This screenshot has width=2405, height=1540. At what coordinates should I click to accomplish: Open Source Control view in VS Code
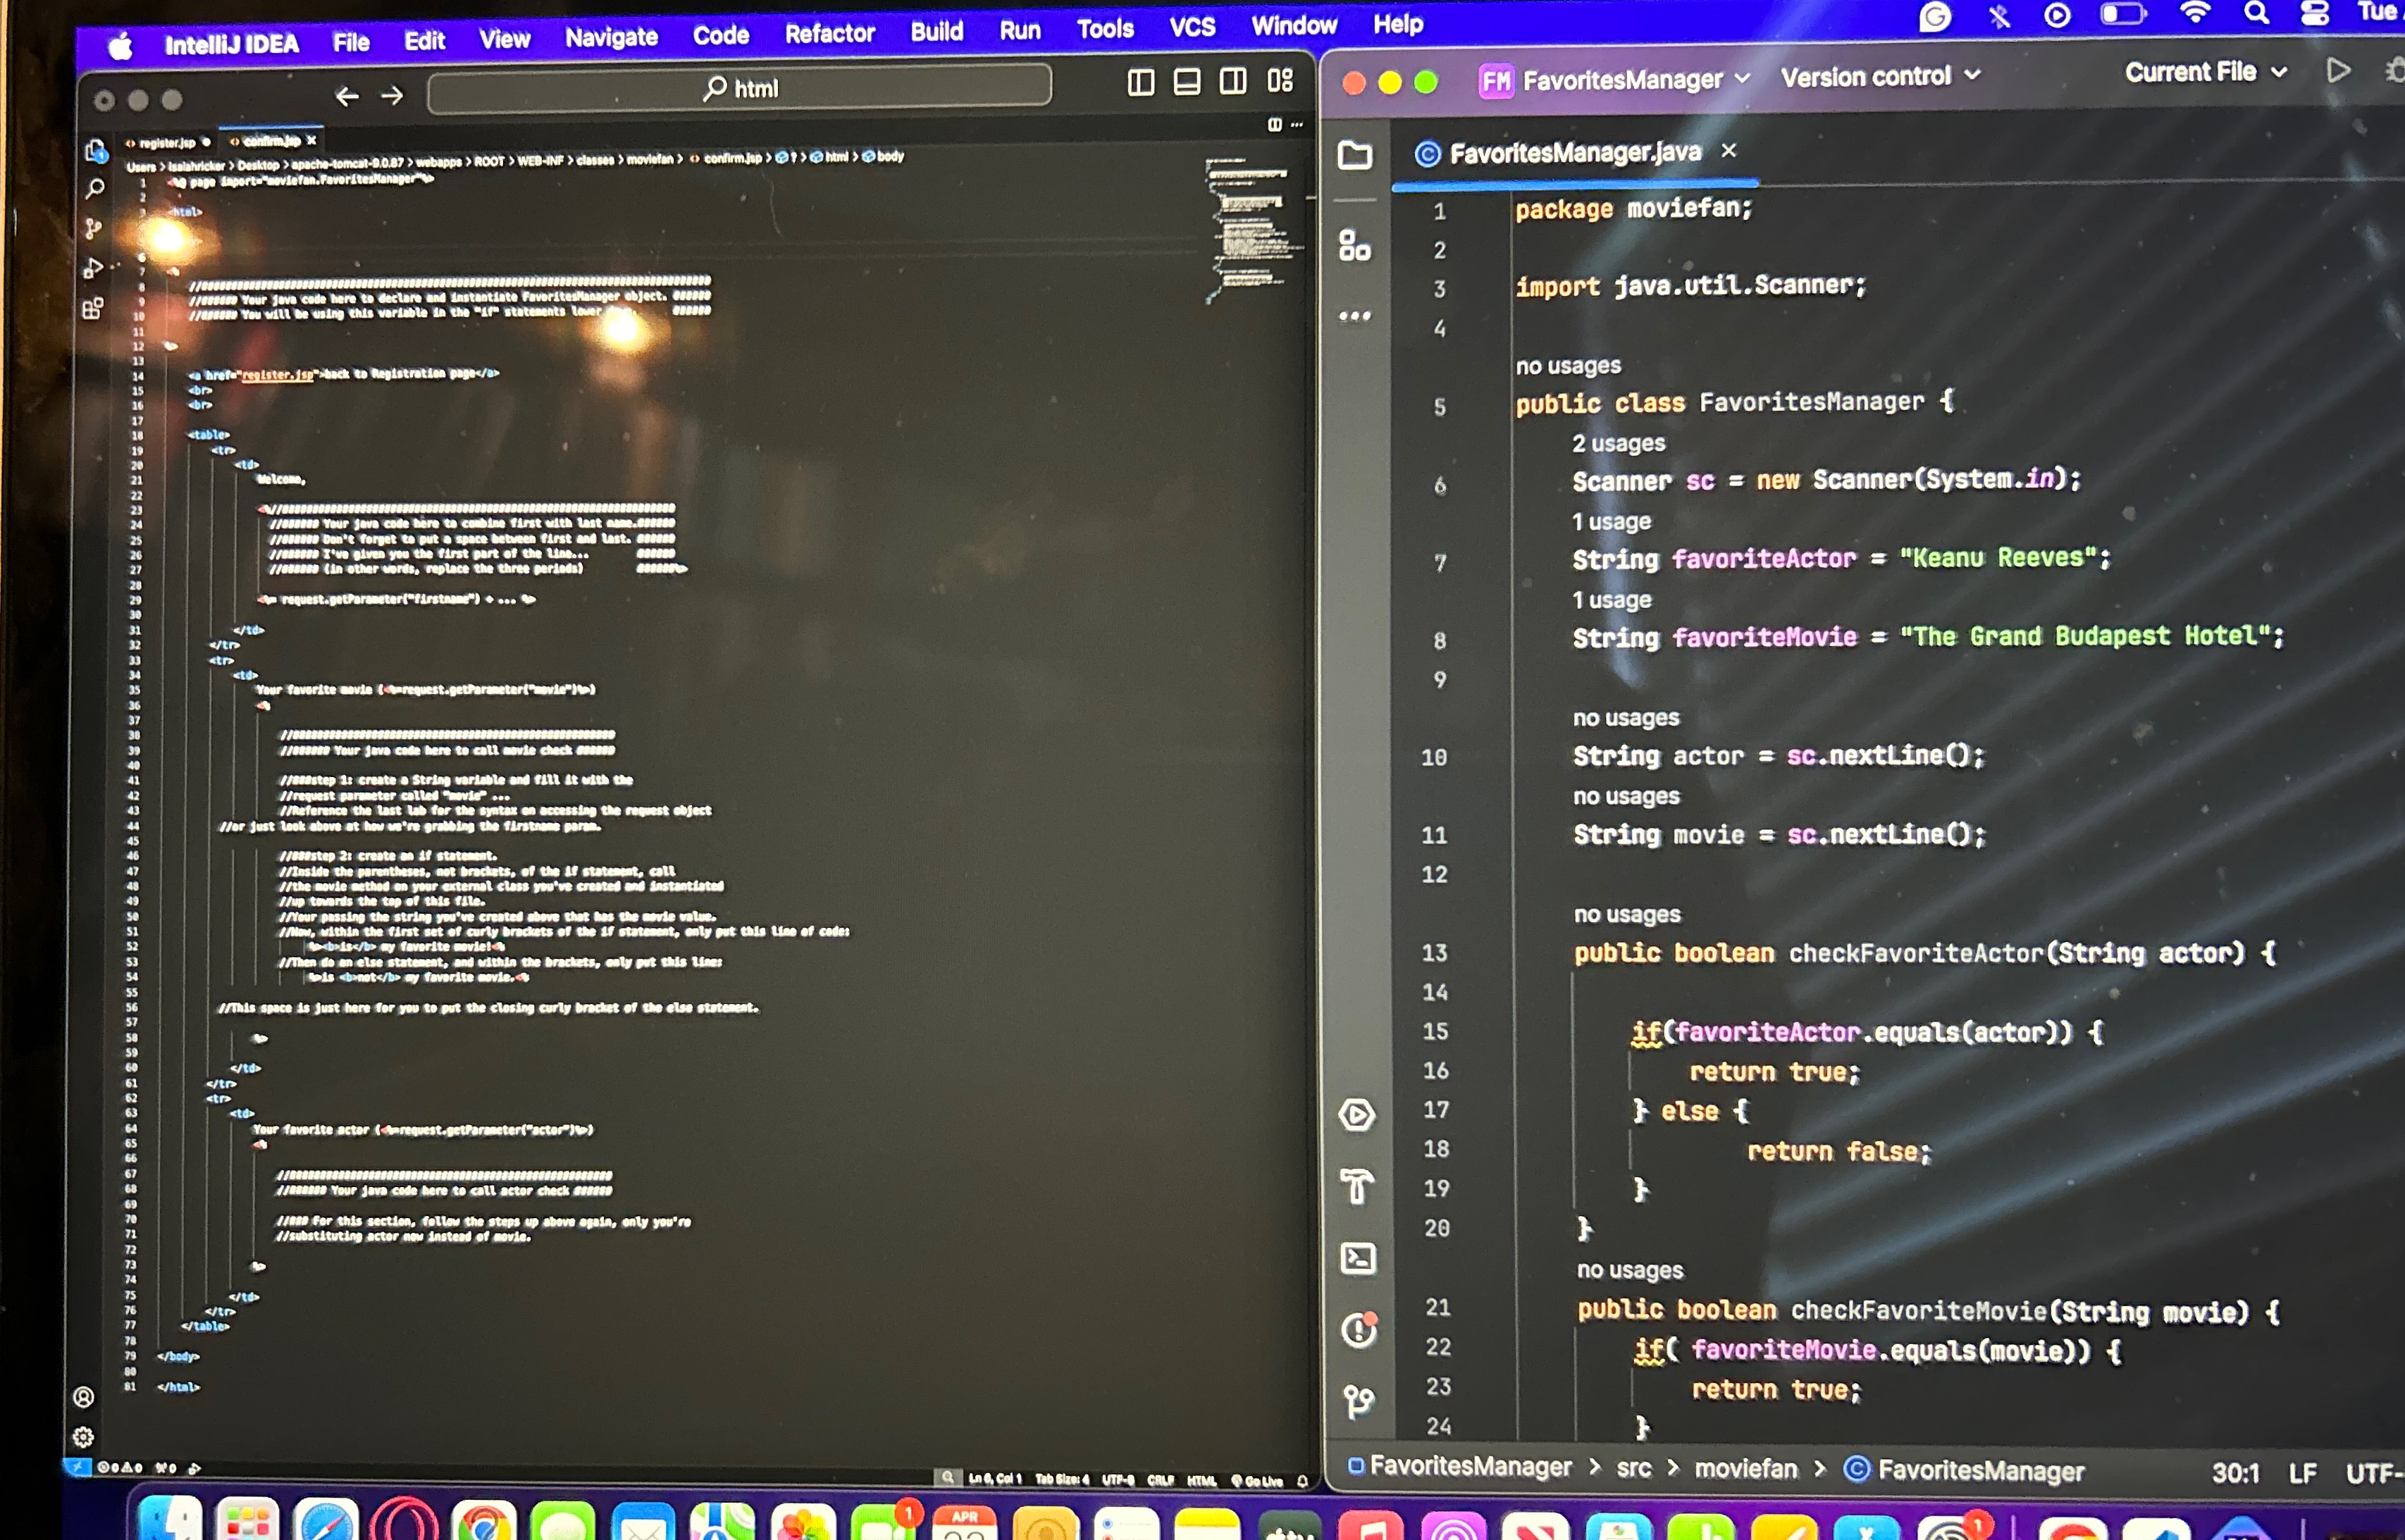pyautogui.click(x=95, y=228)
